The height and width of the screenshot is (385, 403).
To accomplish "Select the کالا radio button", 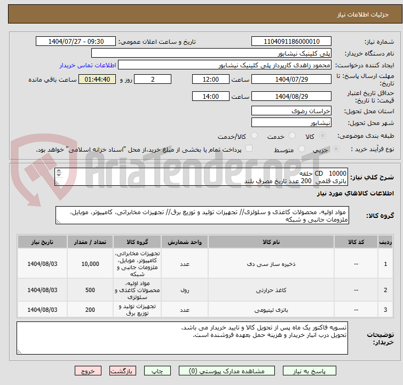I will point(322,136).
